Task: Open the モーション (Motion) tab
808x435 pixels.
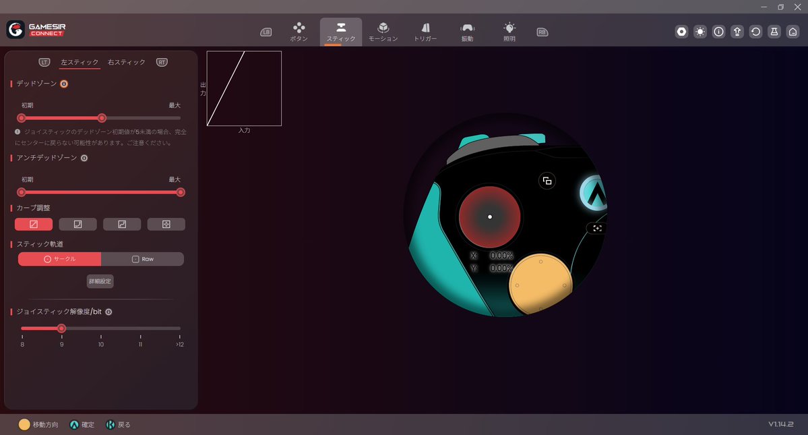Action: [383, 32]
